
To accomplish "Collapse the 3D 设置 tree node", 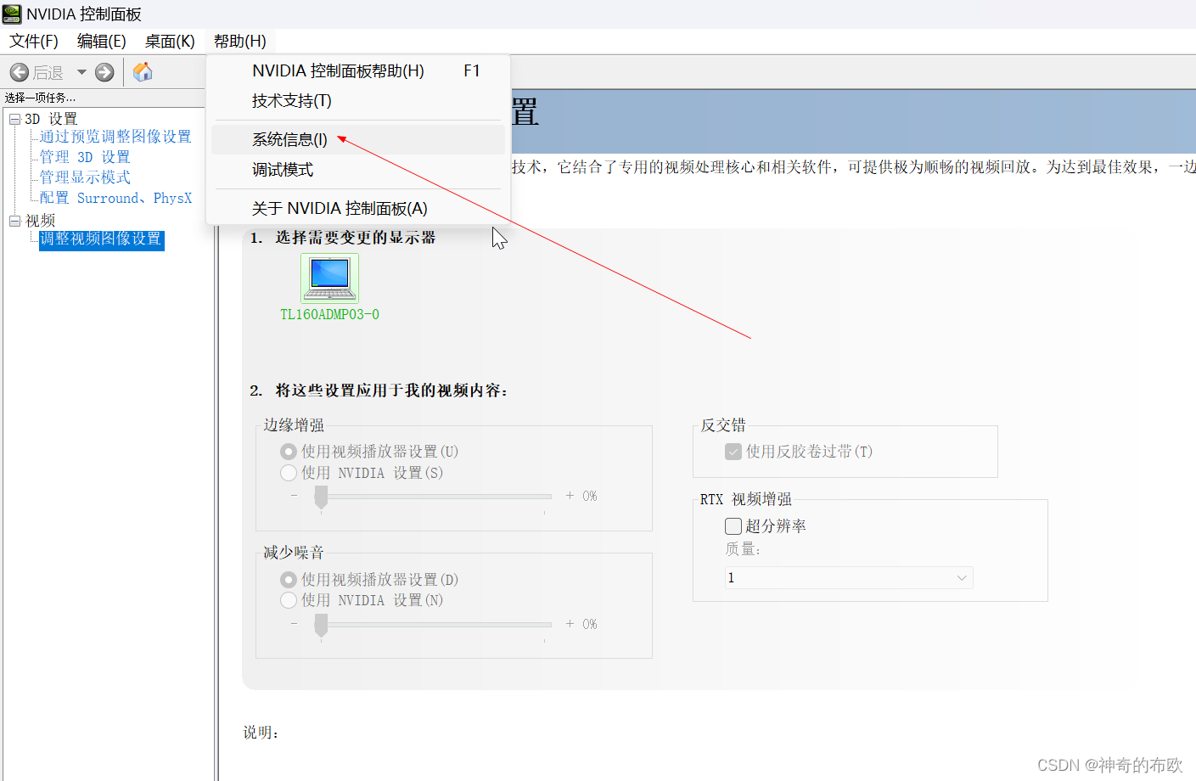I will pyautogui.click(x=14, y=119).
